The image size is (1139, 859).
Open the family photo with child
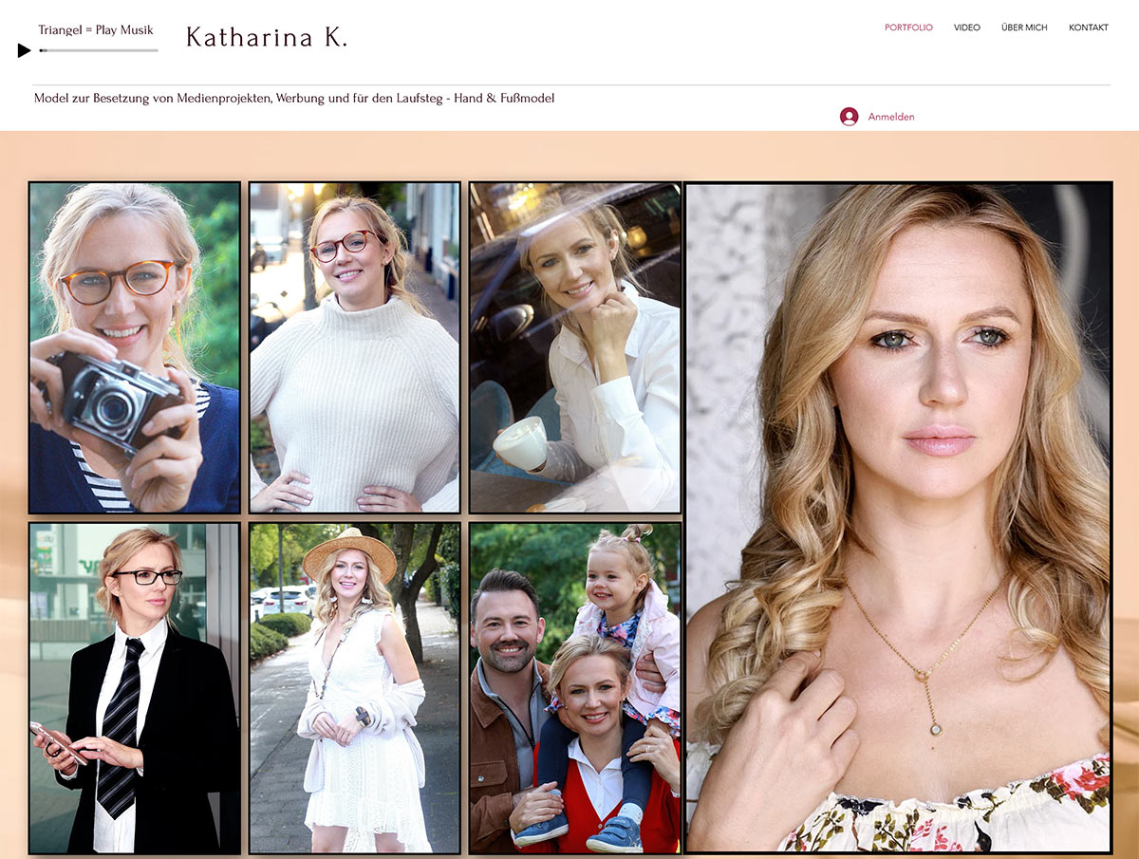[575, 687]
